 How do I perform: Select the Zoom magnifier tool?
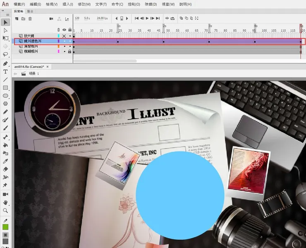[x=5, y=210]
